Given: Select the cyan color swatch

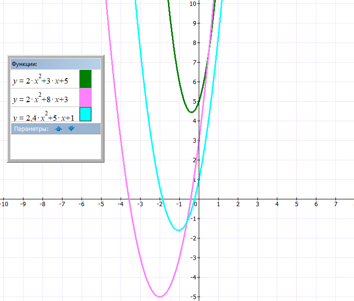Looking at the screenshot, I should (85, 114).
